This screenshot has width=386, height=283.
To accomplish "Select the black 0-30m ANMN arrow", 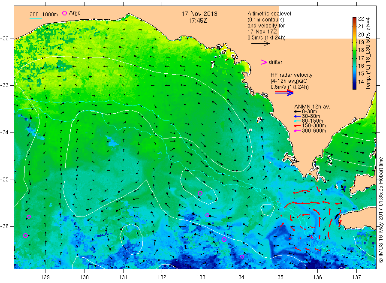I will [297, 111].
